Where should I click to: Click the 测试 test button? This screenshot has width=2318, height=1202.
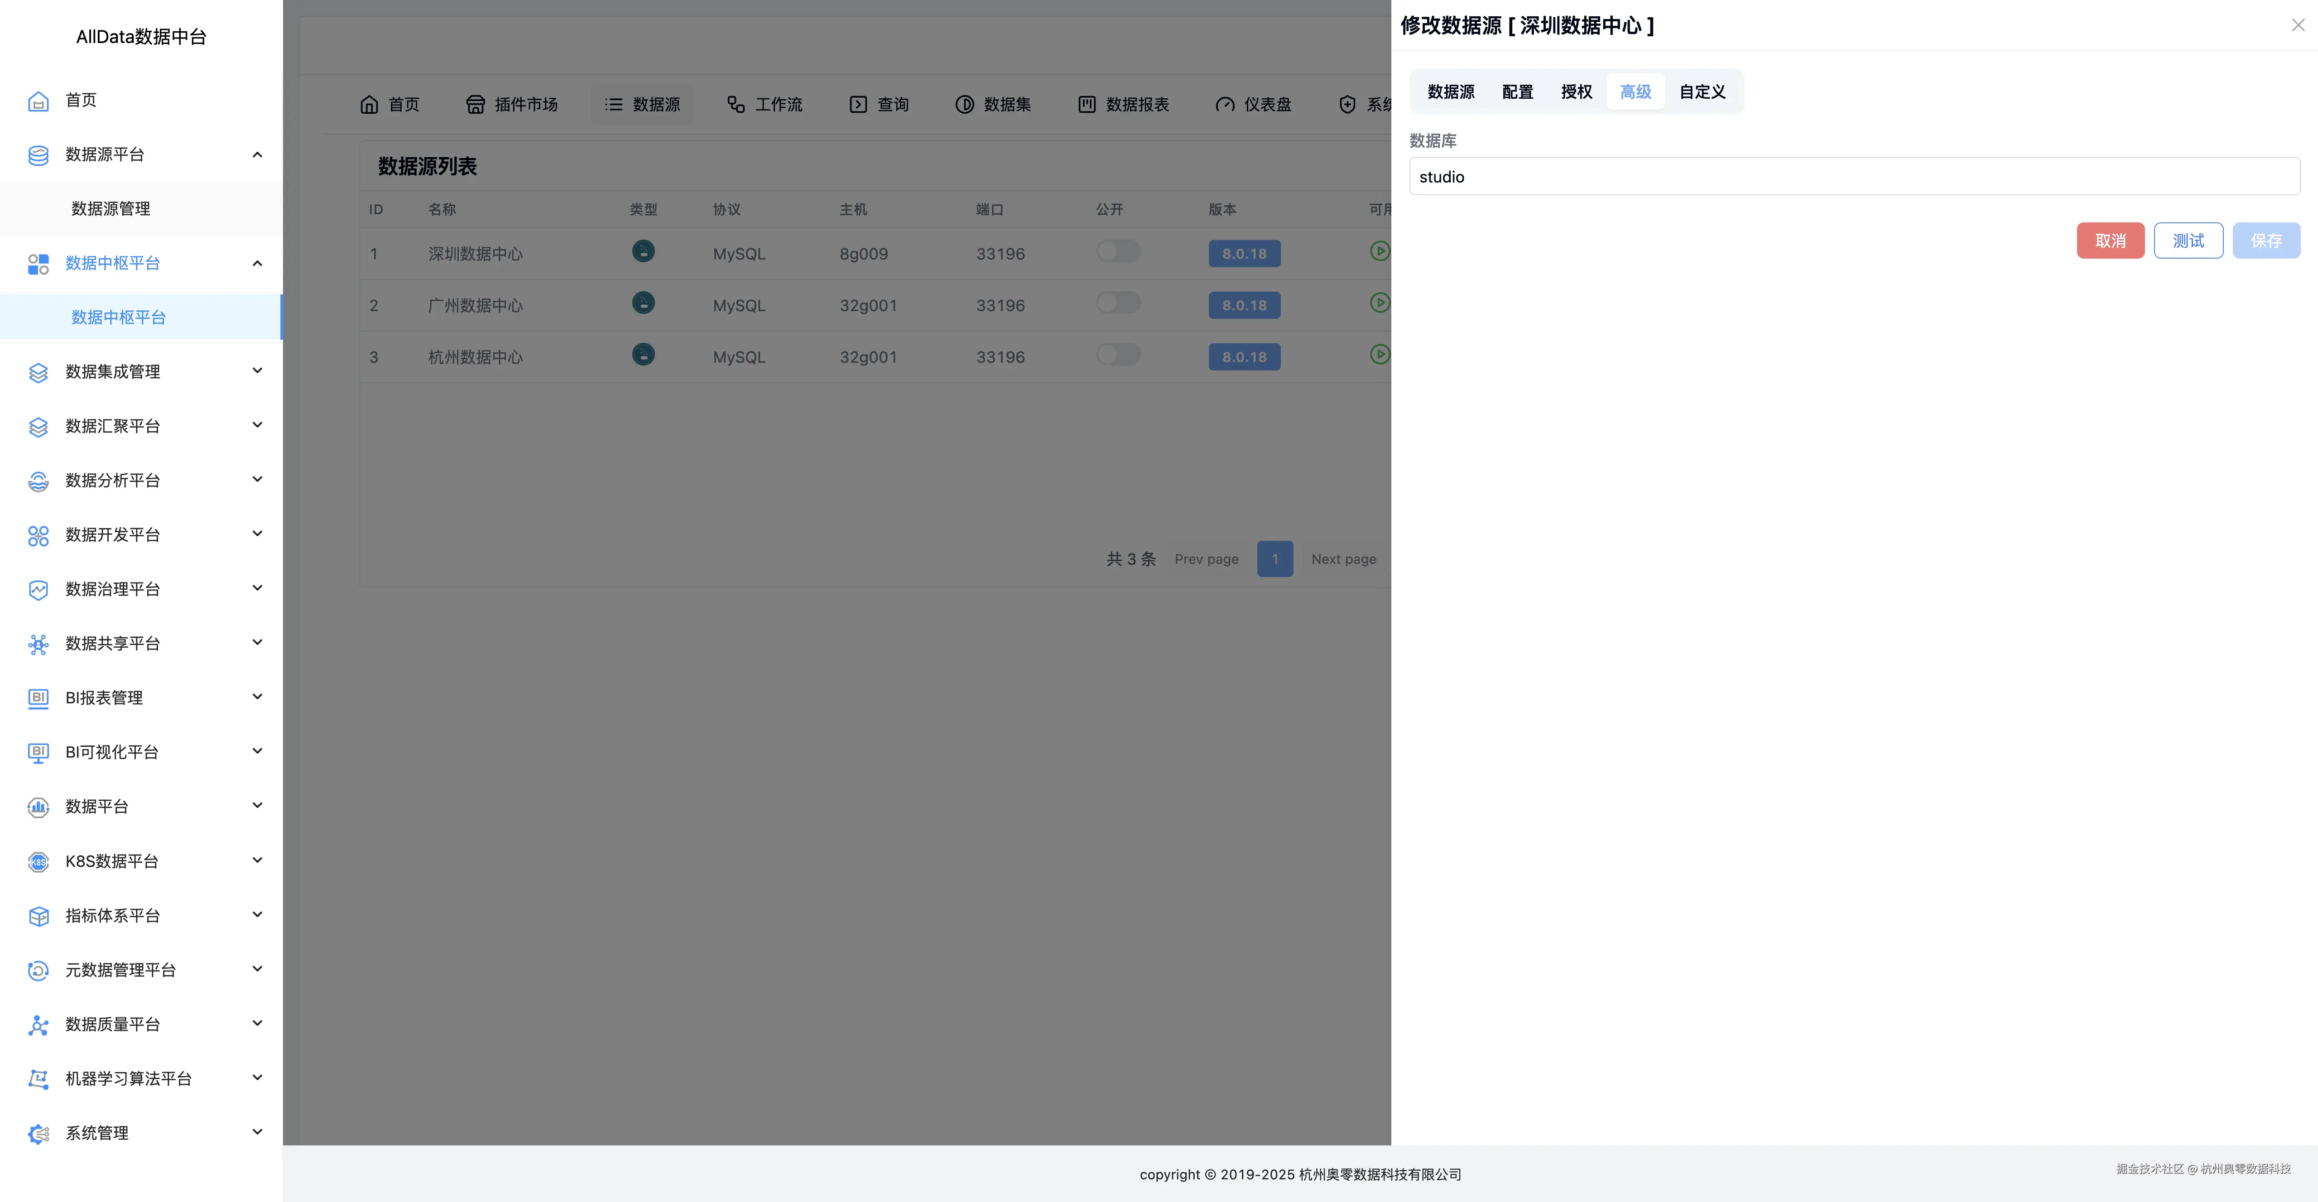pos(2188,240)
